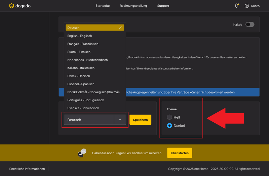
Task: Pick Norsk Bokmål - Norwegisch (Bokmål) option
Action: (x=93, y=92)
